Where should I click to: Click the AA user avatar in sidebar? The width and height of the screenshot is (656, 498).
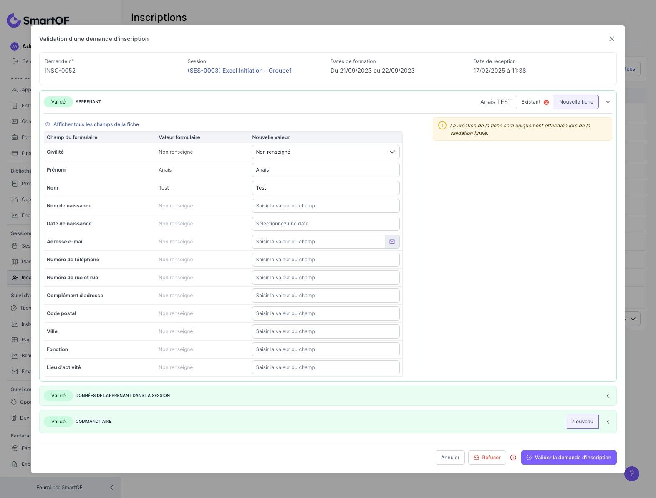[15, 46]
